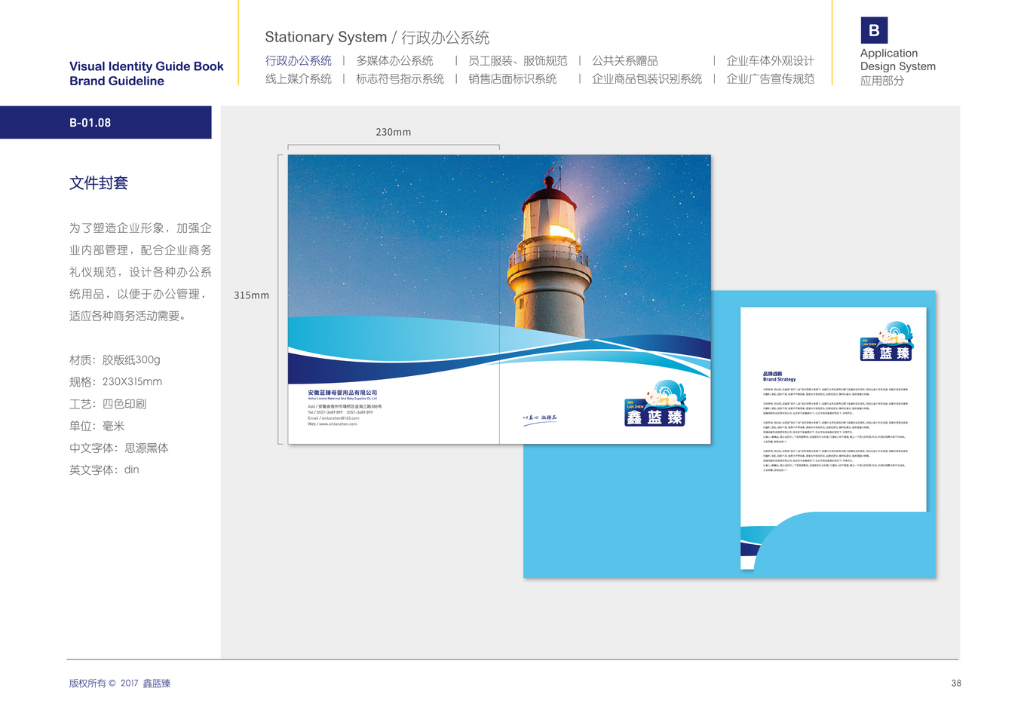The height and width of the screenshot is (728, 1030).
Task: Click the 材质：胶版纸300g line
Action: (115, 359)
